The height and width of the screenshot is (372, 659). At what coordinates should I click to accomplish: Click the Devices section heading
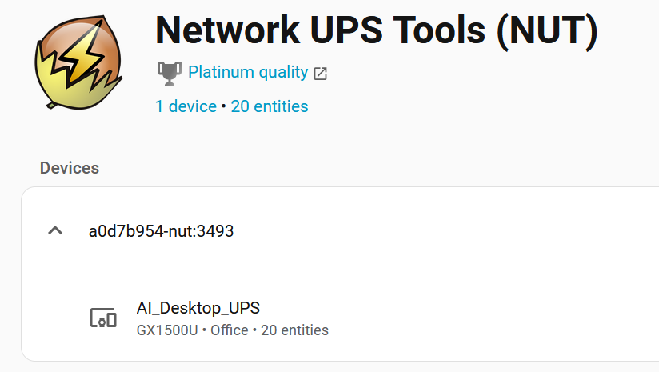click(x=70, y=168)
